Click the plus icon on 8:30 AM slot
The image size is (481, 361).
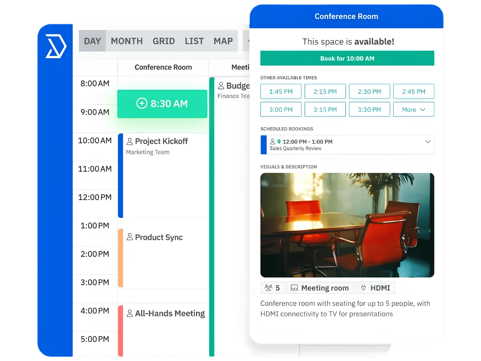coord(142,103)
